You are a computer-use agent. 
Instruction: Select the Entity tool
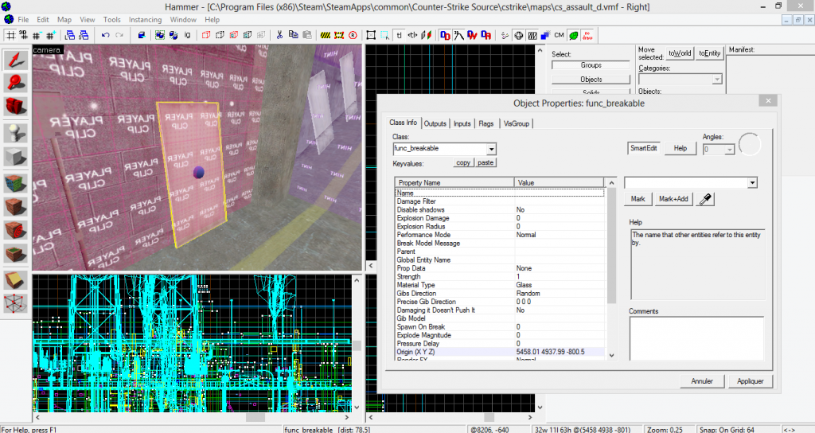(x=16, y=133)
